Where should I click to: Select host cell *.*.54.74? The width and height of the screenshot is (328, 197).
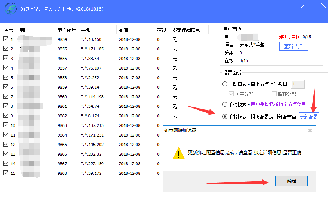(90, 106)
